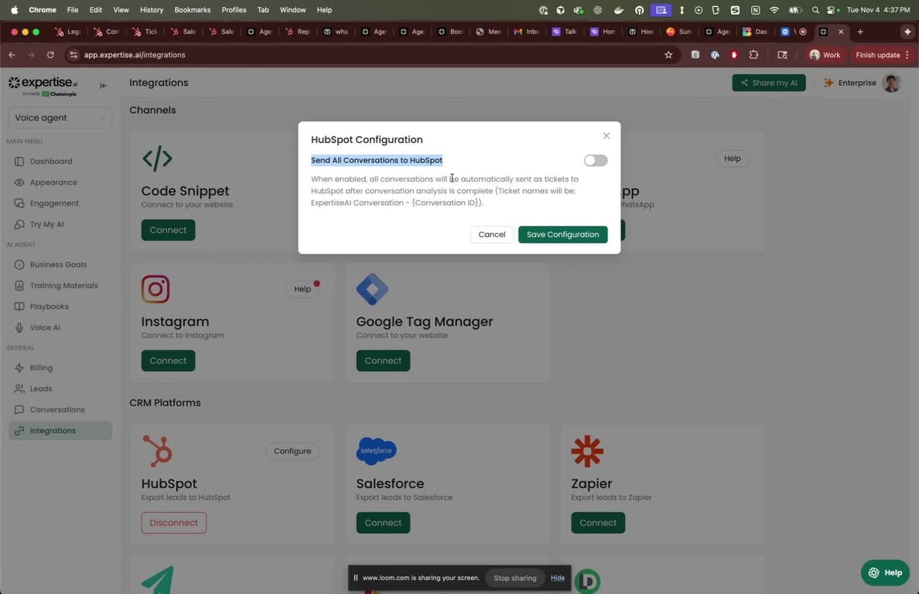
Task: Open Conversations in sidebar
Action: coord(57,410)
